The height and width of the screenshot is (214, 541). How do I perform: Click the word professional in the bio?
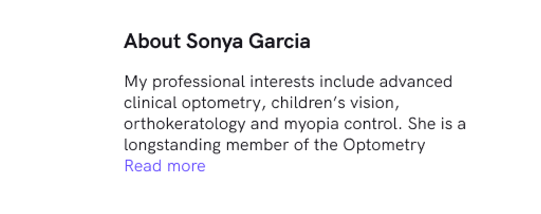coord(199,82)
